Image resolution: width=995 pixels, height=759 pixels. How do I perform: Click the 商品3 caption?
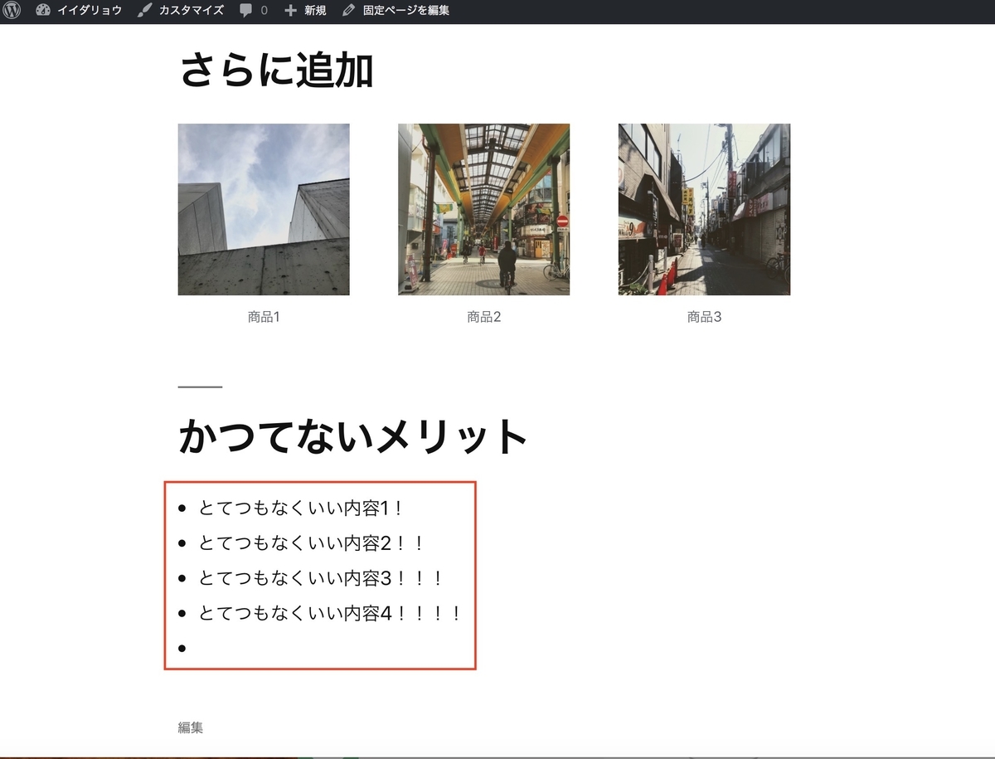[704, 316]
